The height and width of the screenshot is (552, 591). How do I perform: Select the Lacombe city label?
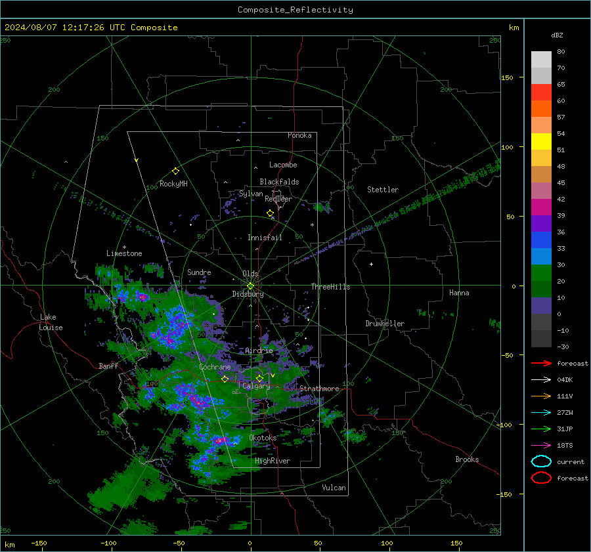coord(283,165)
